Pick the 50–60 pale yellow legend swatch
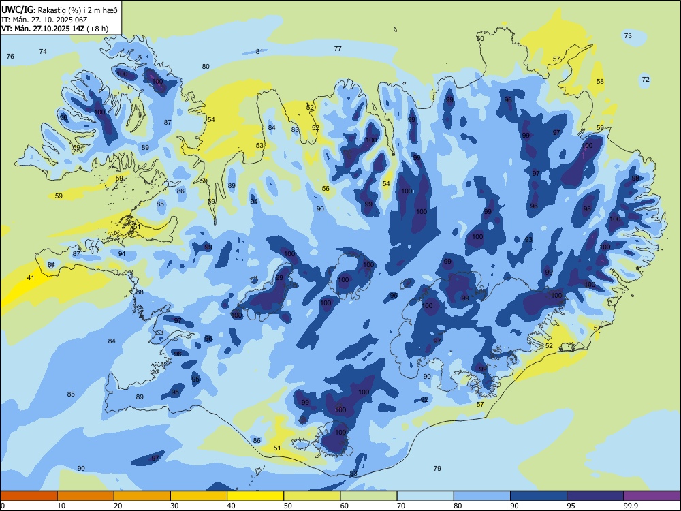681x511 pixels. coord(312,496)
